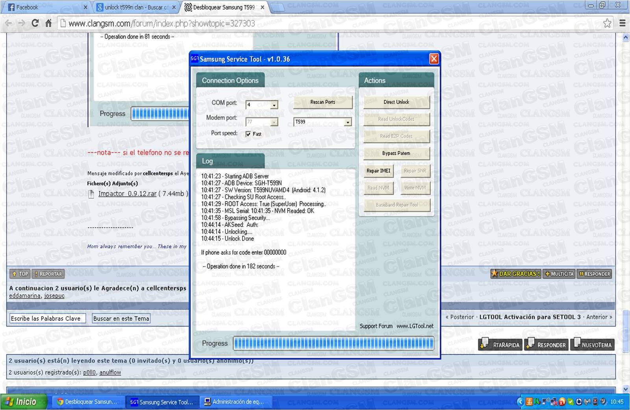Screen dimensions: 630x410
Task: Bookmark page with the star icon
Action: click(x=608, y=23)
